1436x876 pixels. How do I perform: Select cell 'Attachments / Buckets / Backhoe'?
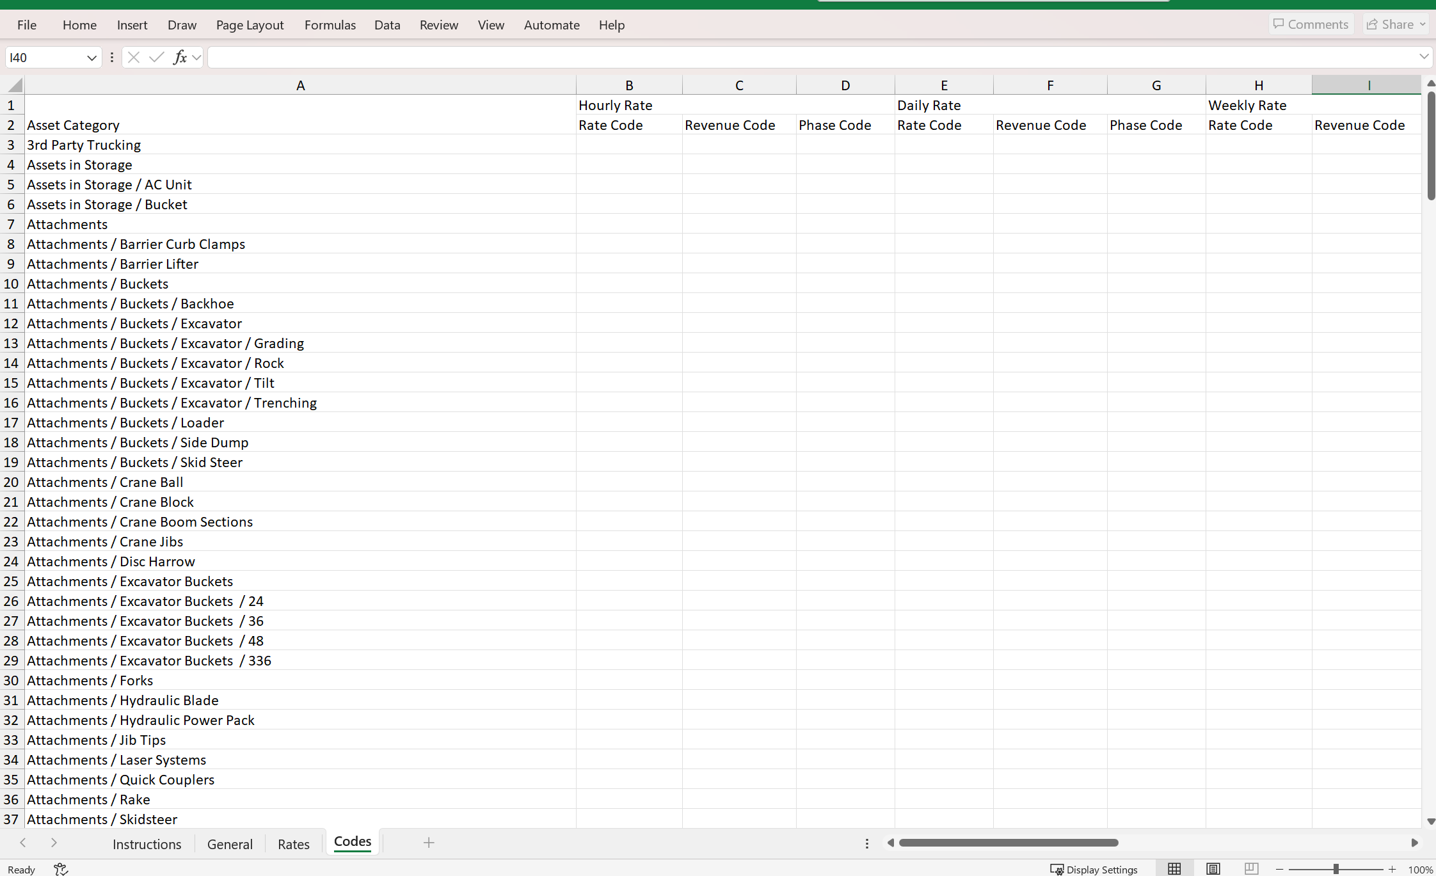[301, 303]
